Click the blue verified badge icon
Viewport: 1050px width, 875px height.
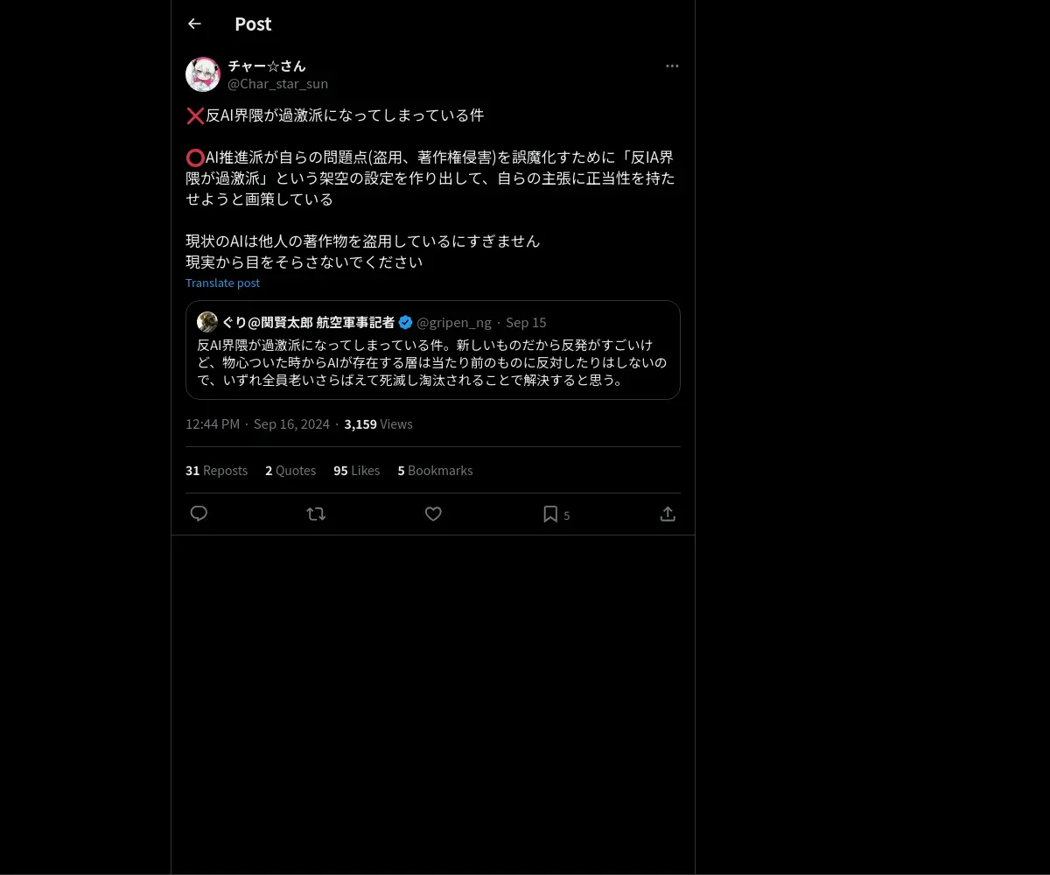point(405,322)
